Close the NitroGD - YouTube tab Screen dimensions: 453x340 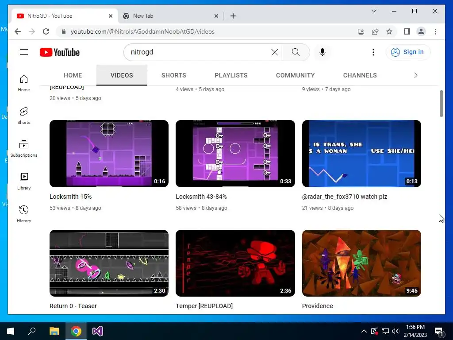(110, 16)
